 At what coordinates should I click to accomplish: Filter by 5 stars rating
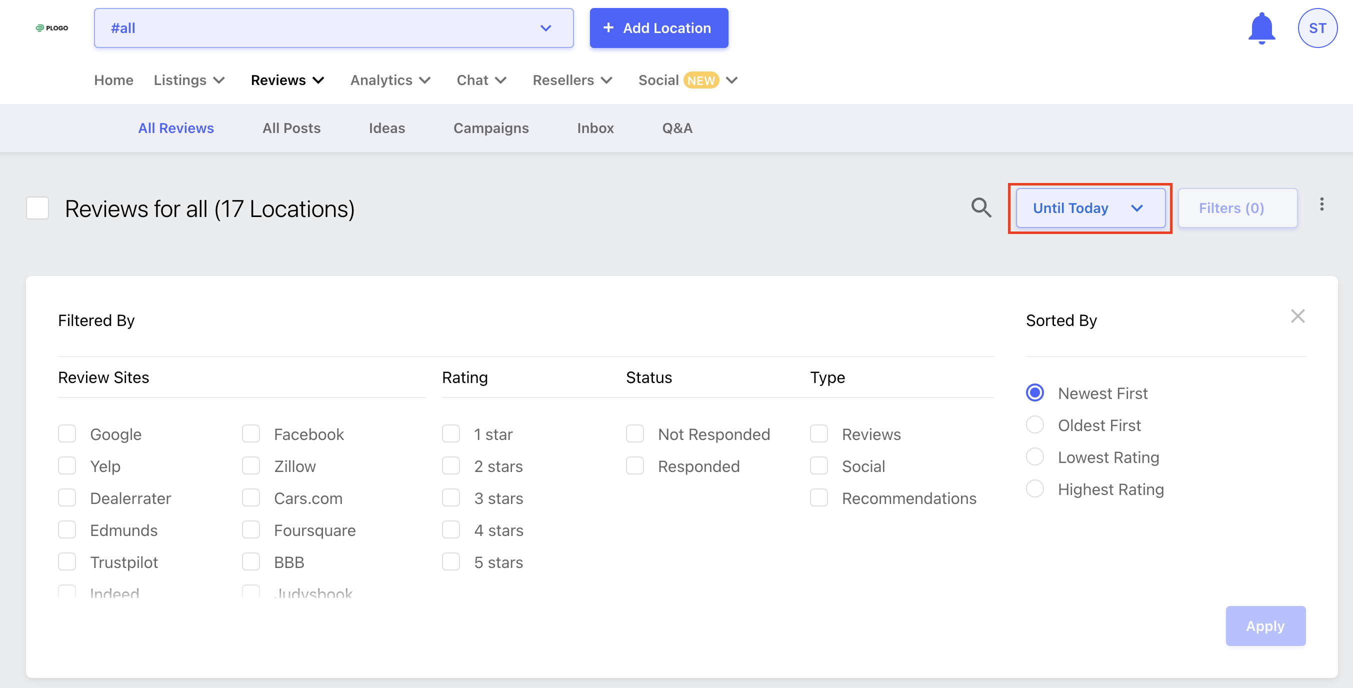(451, 562)
